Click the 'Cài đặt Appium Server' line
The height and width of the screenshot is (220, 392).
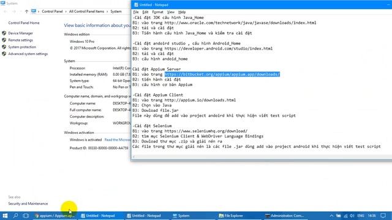pyautogui.click(x=157, y=69)
